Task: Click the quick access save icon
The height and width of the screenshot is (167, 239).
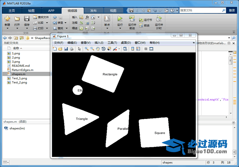Action: pos(131,10)
